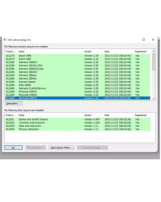This screenshot has height=202, width=161.
Task: Click the OLS521 product cell
Action: [10, 119]
